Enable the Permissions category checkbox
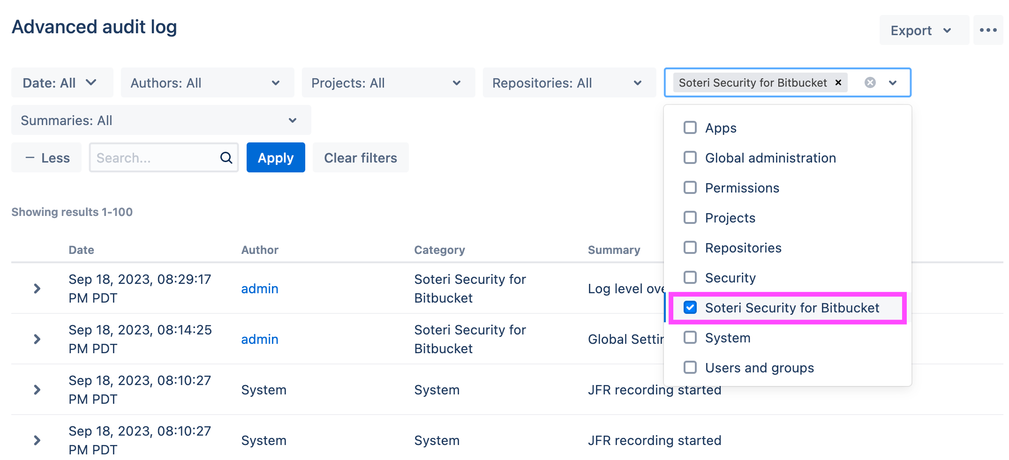This screenshot has width=1009, height=460. click(690, 188)
